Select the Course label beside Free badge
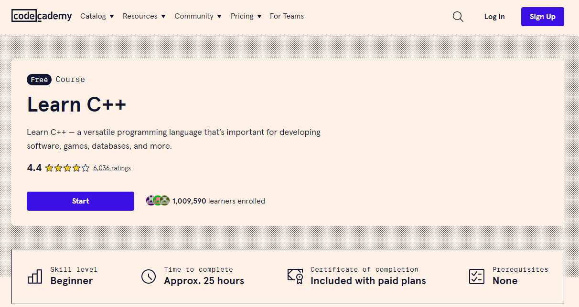This screenshot has height=307, width=579. coord(70,80)
